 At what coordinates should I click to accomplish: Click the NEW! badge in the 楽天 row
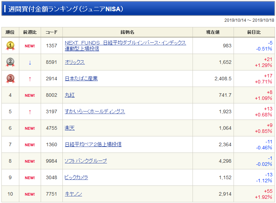[30, 128]
